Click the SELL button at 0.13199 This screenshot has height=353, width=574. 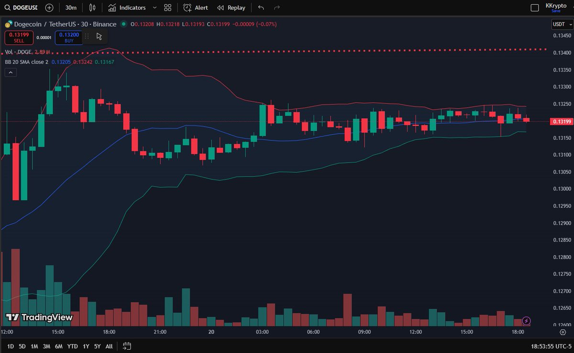19,36
